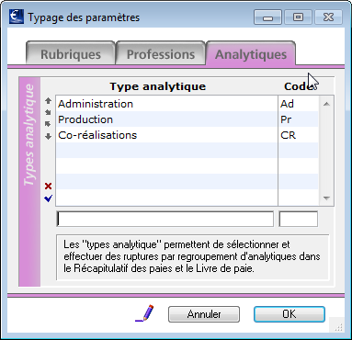The height and width of the screenshot is (340, 352).
Task: Click the blue checkmark validate icon
Action: pyautogui.click(x=48, y=198)
